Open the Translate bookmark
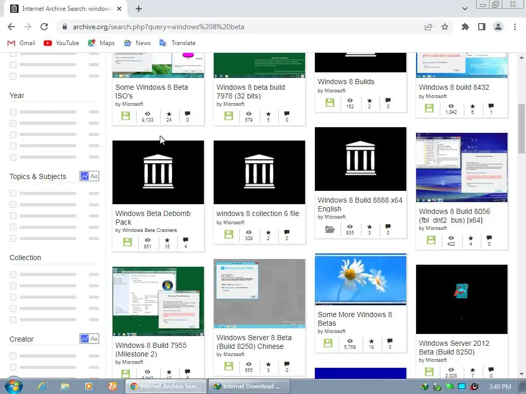The width and height of the screenshot is (526, 394). click(x=177, y=43)
